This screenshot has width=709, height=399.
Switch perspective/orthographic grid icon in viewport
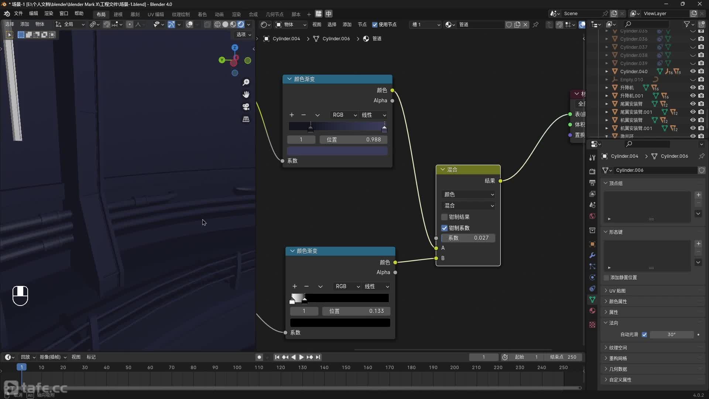pyautogui.click(x=246, y=119)
